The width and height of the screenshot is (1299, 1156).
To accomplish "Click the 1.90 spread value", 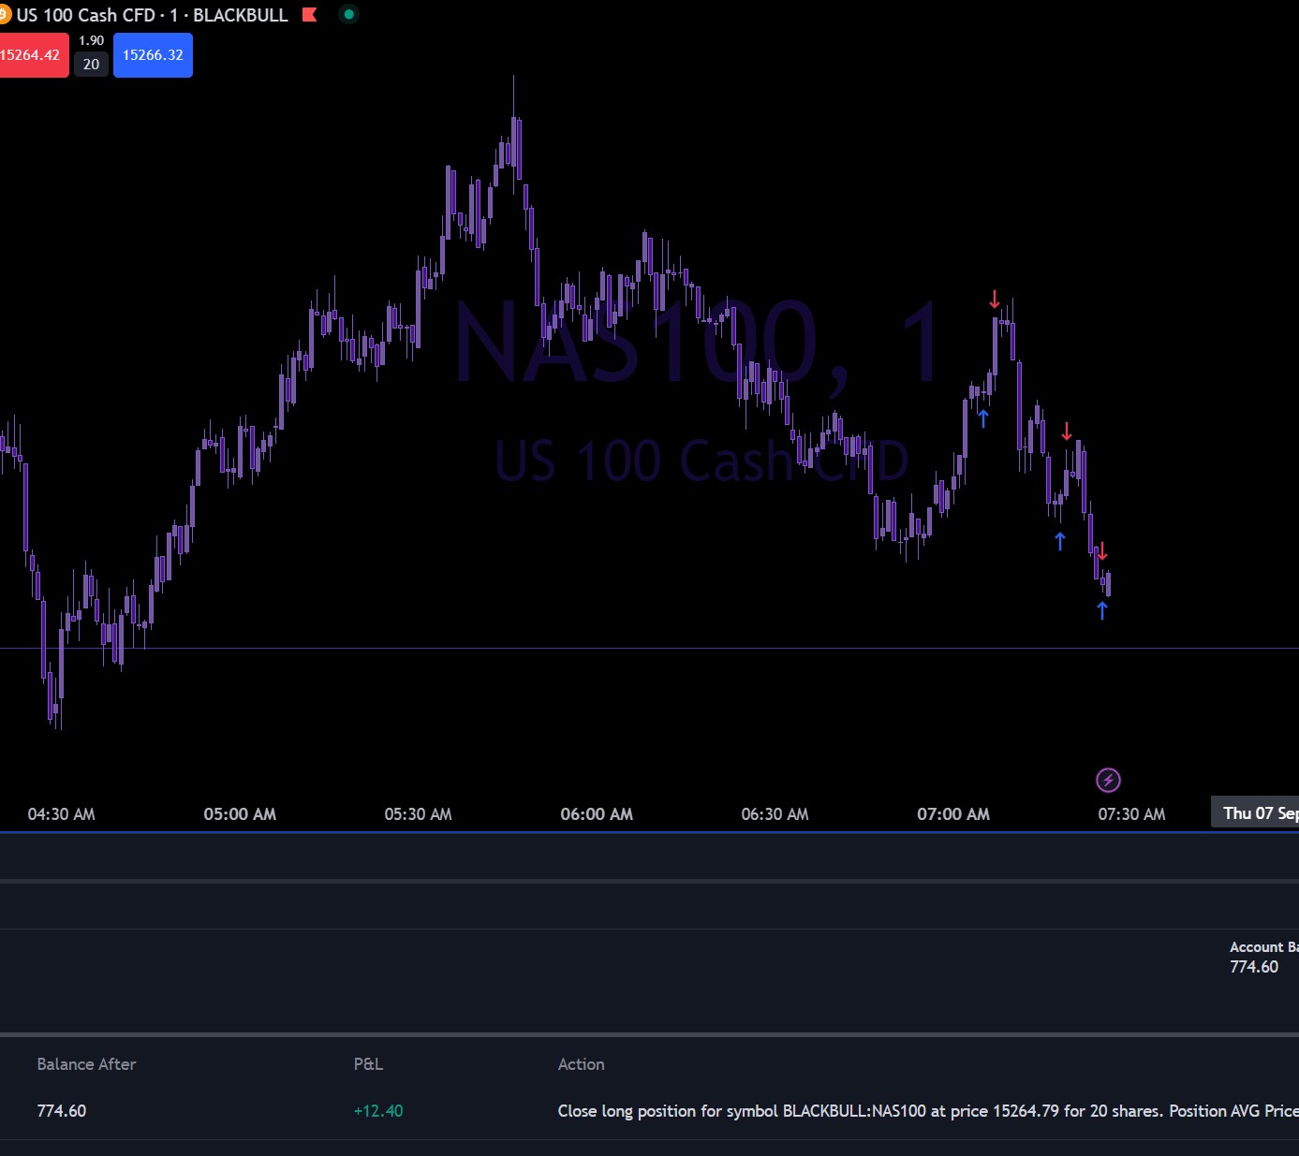I will (91, 40).
